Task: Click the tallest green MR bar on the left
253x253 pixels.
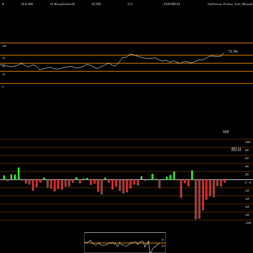Action: tap(19, 174)
